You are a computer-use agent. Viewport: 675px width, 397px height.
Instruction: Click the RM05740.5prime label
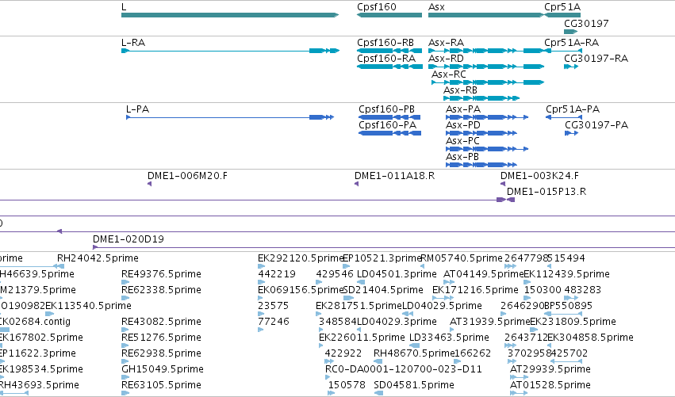(x=461, y=258)
